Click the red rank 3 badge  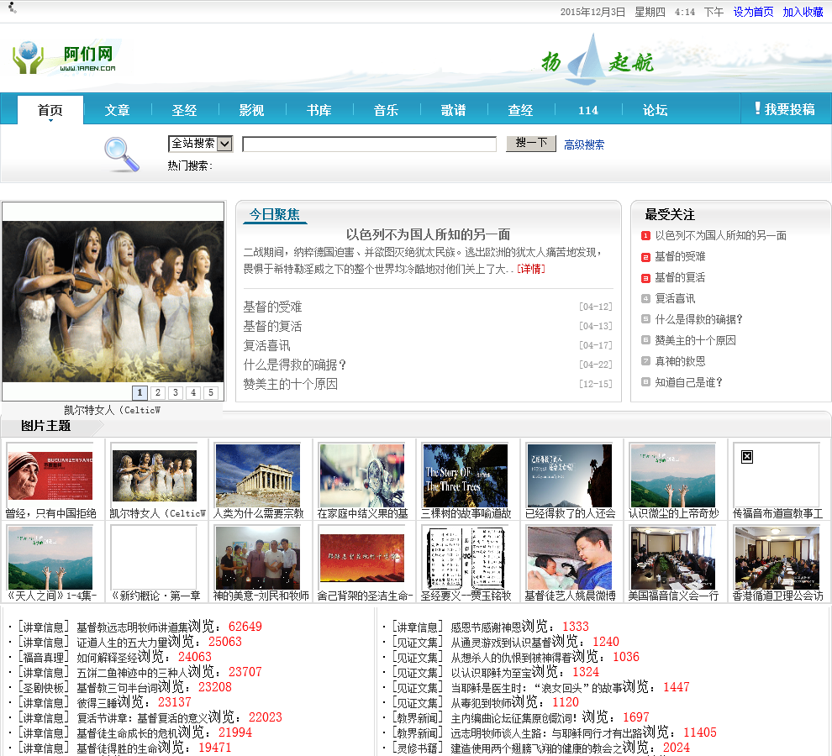[x=645, y=278]
